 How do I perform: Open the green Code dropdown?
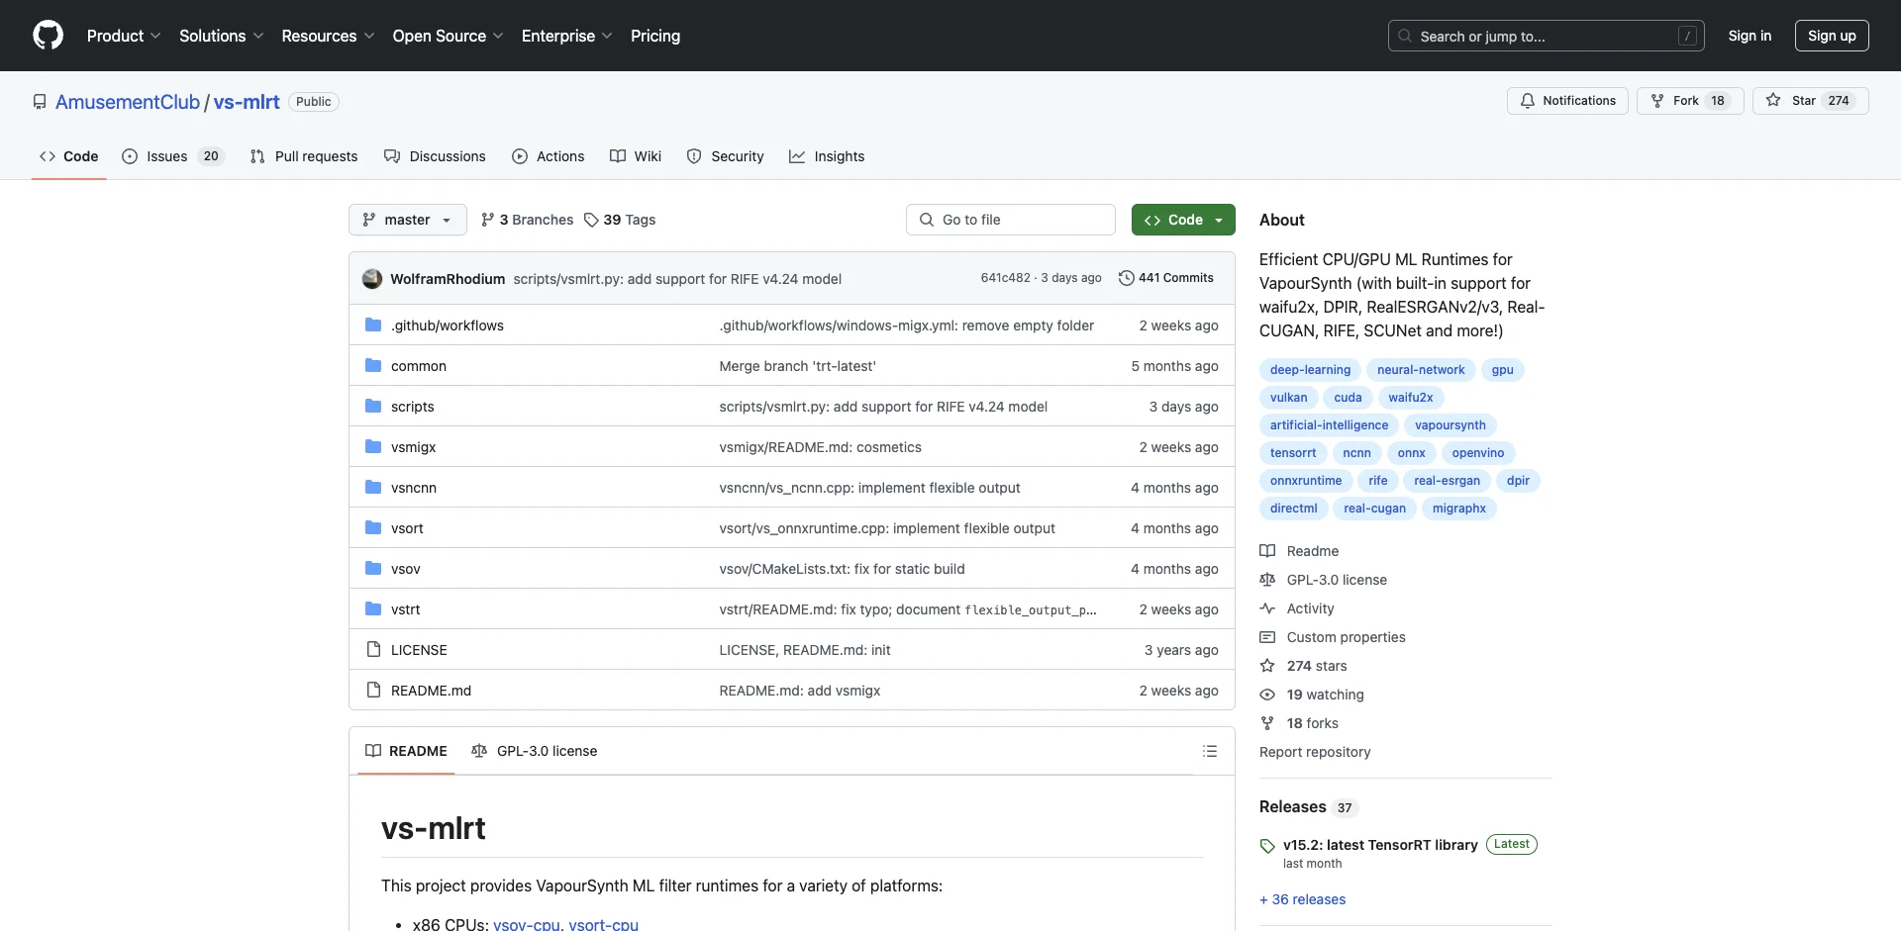pos(1183,220)
